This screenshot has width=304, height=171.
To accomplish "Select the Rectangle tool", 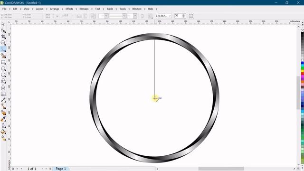I will coord(3,62).
